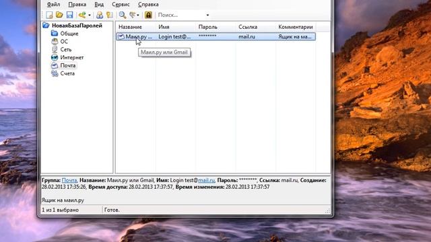Click the mail.ru link cell in entry row
431x242 pixels.
[x=247, y=36]
